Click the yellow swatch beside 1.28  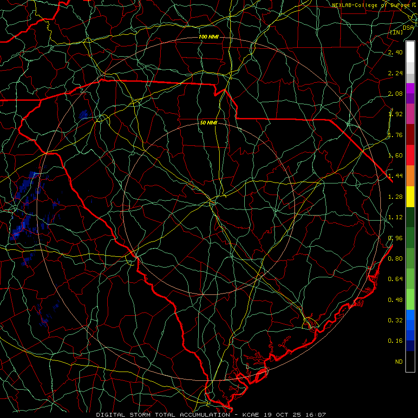point(410,196)
